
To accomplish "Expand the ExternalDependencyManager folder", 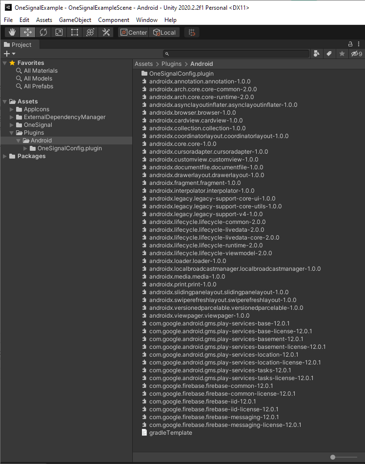I will (x=12, y=117).
